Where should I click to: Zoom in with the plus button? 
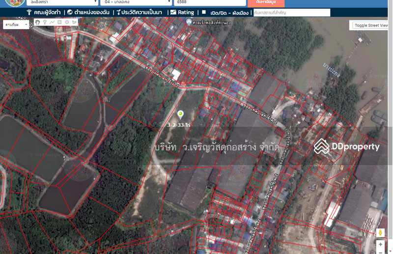(380, 244)
